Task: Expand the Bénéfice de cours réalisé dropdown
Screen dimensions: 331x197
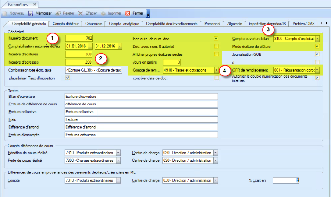Action: (118, 153)
